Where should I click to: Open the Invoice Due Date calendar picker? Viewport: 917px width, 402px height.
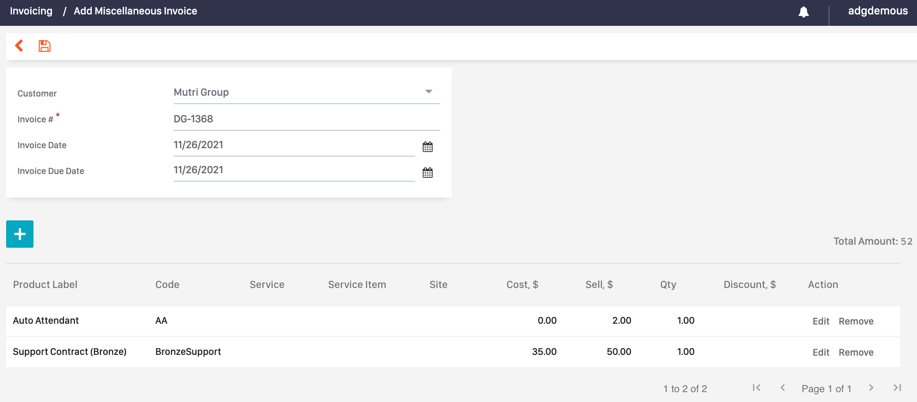coord(428,173)
